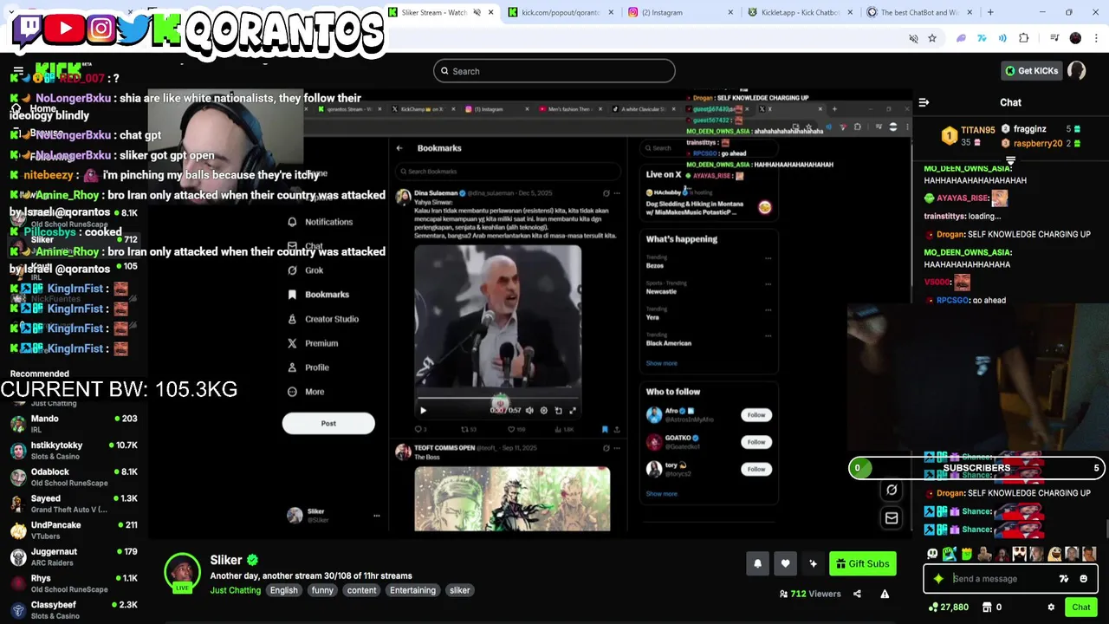Open the media control icon in toolbar
This screenshot has height=624, width=1109.
1054,38
